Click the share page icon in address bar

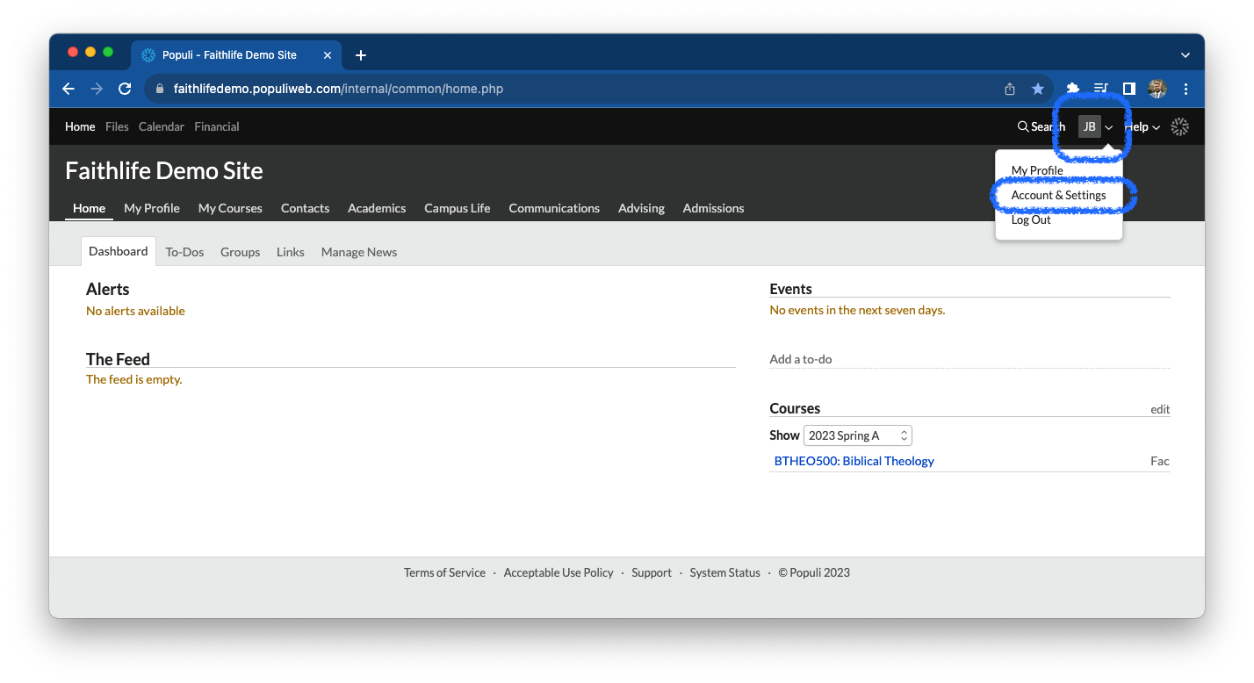(x=1010, y=89)
